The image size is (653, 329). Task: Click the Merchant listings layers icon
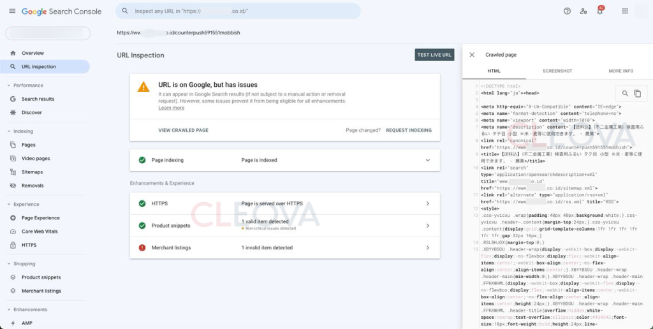pos(13,291)
